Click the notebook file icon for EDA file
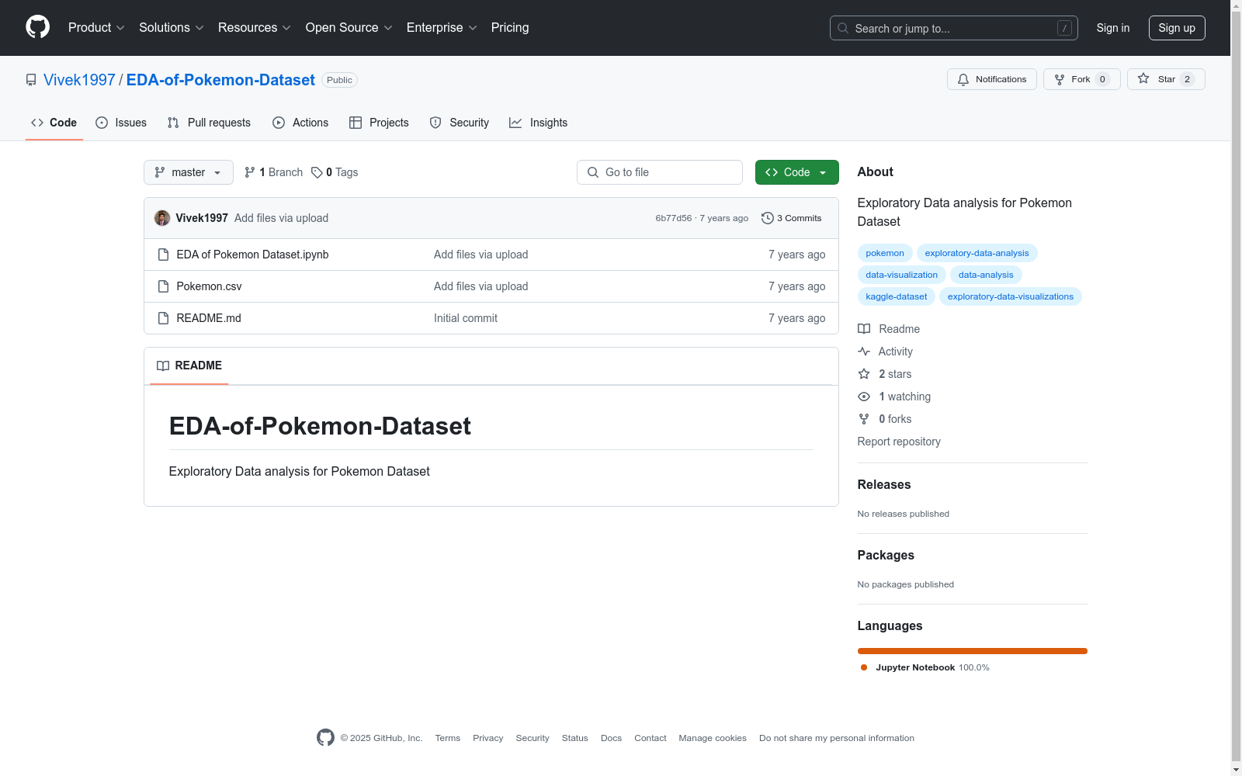 [x=163, y=255]
